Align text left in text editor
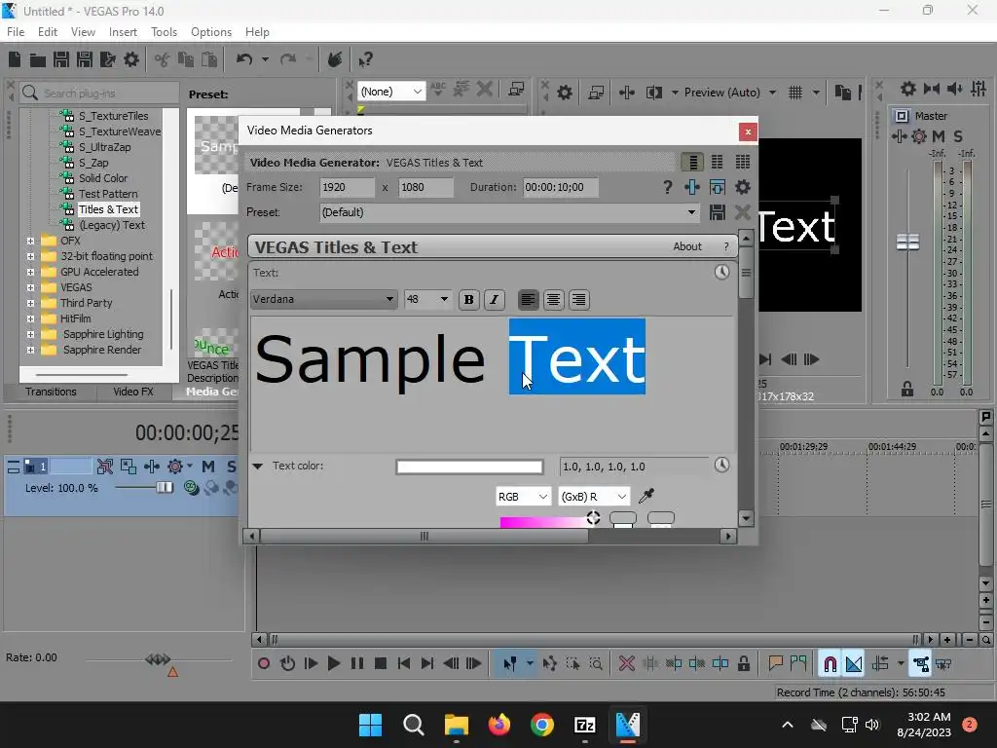The height and width of the screenshot is (748, 997). tap(528, 300)
